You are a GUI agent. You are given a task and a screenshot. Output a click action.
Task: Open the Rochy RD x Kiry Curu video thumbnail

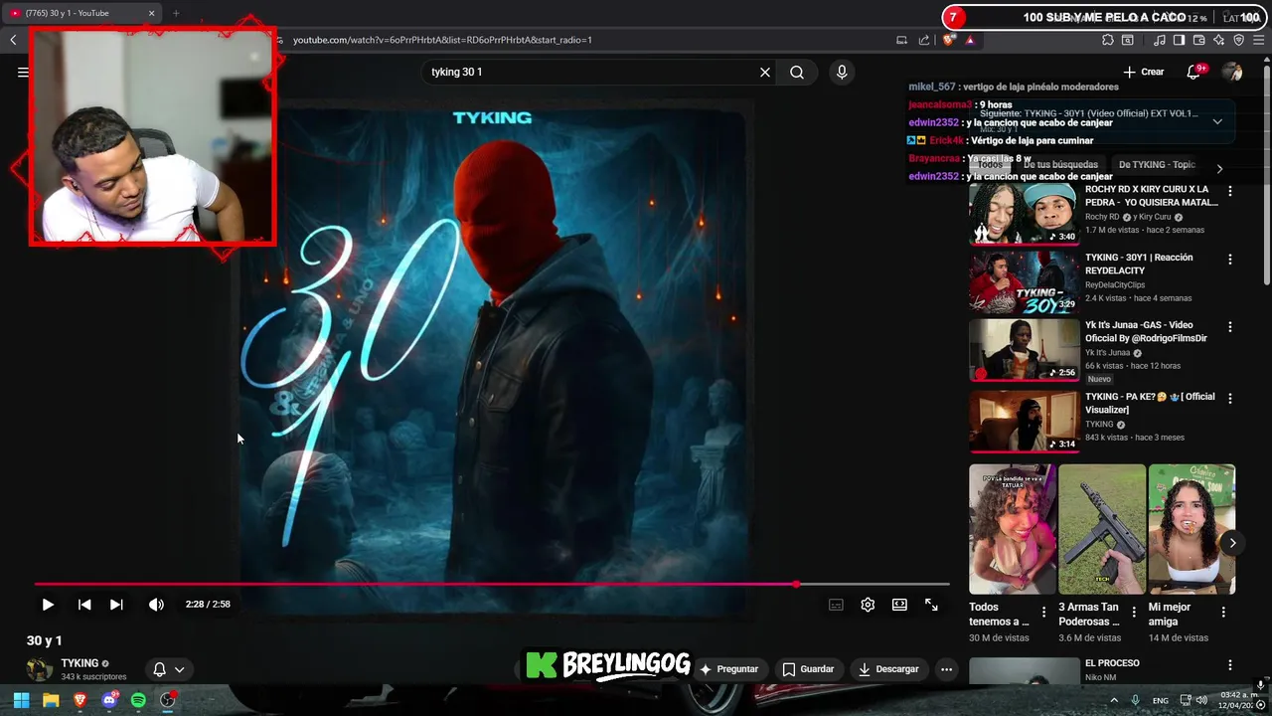pyautogui.click(x=1024, y=214)
